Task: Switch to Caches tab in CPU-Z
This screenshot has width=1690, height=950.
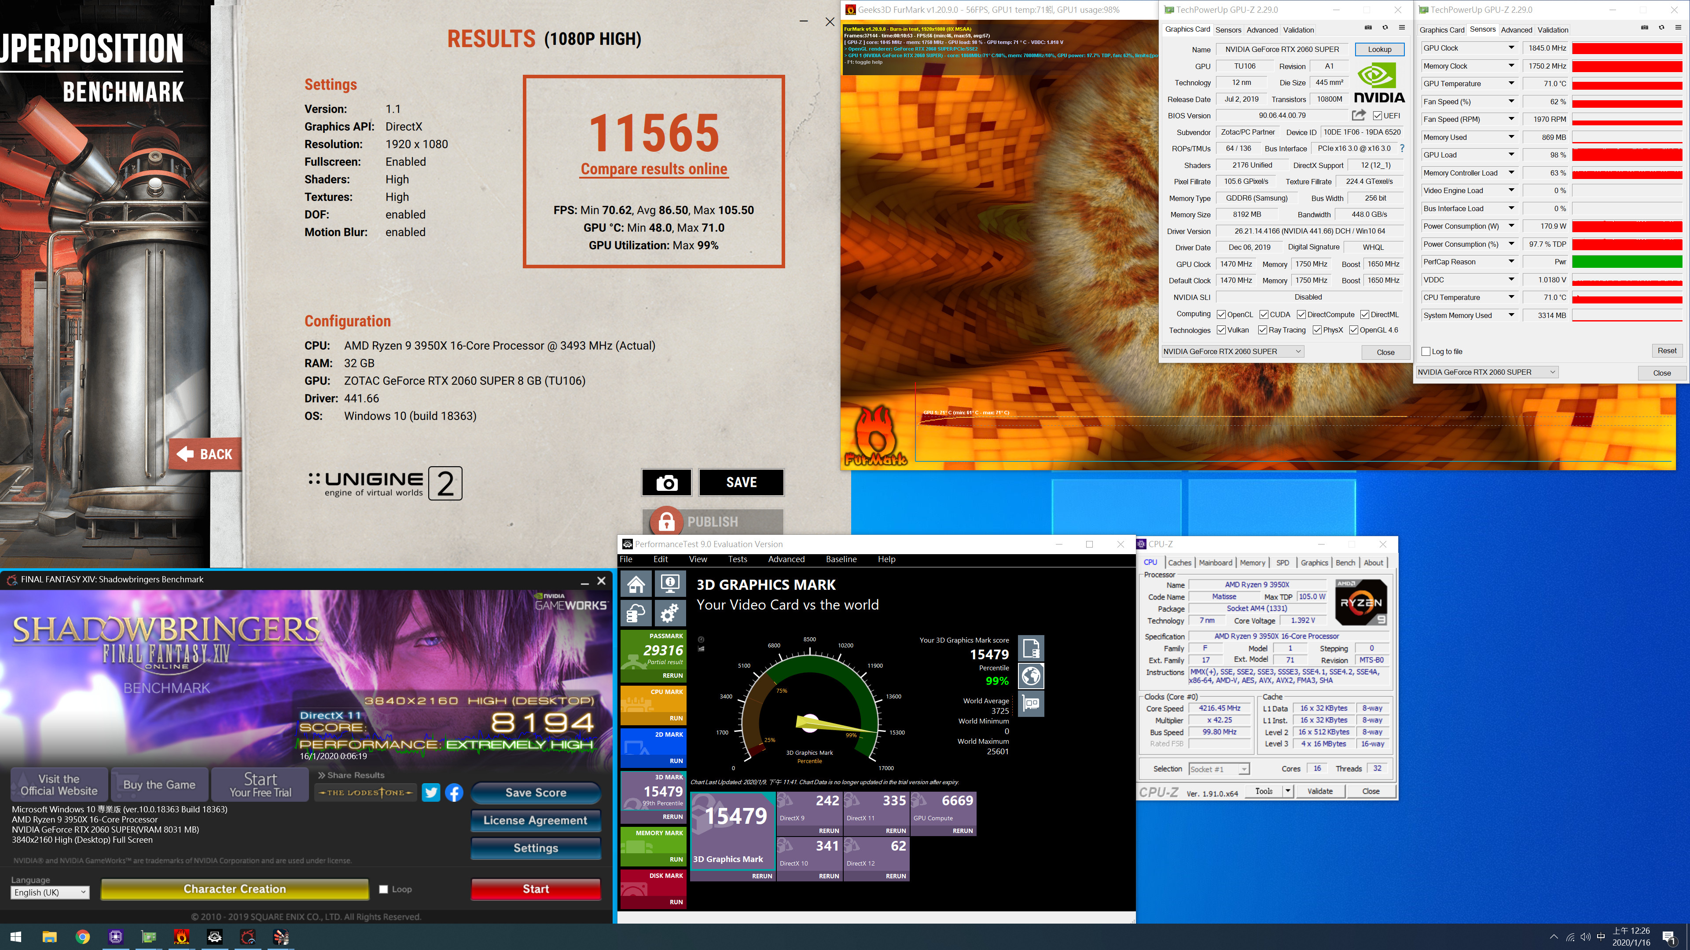Action: [1179, 563]
